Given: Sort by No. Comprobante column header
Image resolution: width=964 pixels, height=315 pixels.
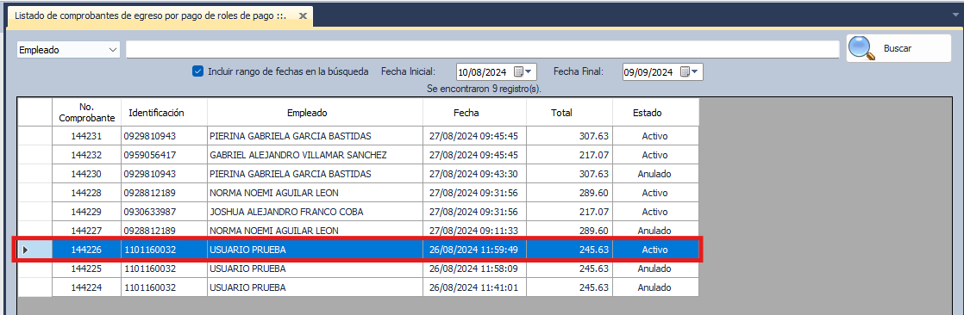Looking at the screenshot, I should (x=86, y=113).
